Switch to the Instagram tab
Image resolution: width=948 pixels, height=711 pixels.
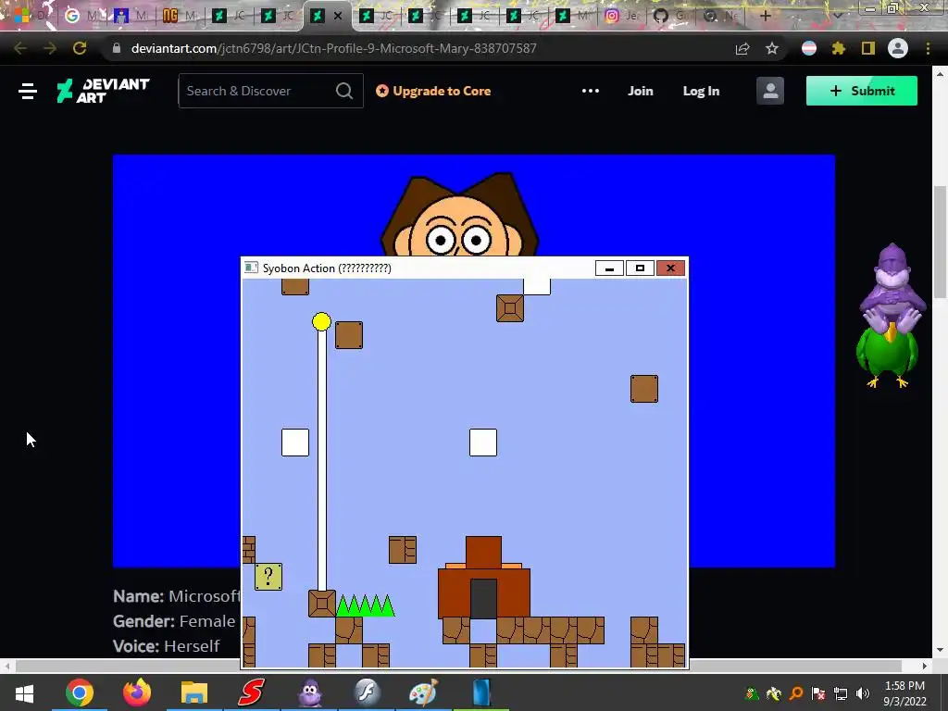620,16
